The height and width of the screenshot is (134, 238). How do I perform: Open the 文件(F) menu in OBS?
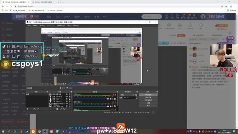point(29,26)
